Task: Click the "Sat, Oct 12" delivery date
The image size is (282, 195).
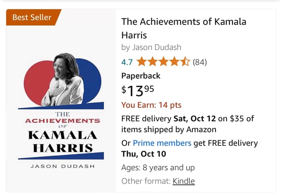Action: [x=194, y=119]
